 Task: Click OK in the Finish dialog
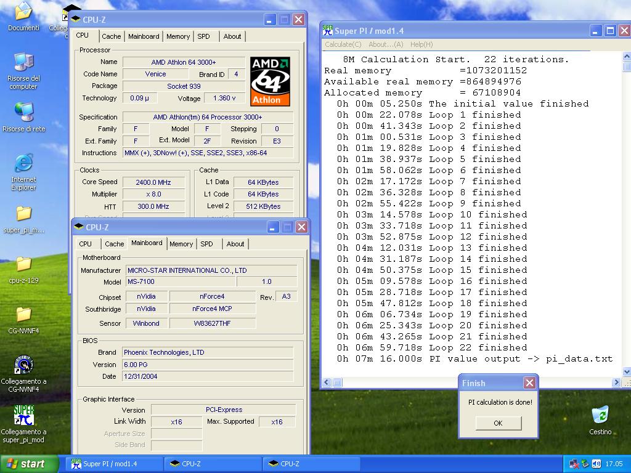pyautogui.click(x=498, y=423)
